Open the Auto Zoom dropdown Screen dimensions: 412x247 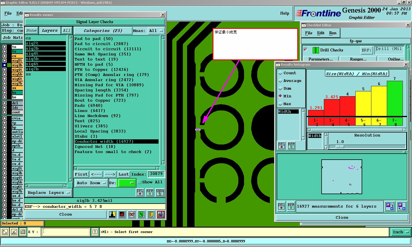[91, 183]
